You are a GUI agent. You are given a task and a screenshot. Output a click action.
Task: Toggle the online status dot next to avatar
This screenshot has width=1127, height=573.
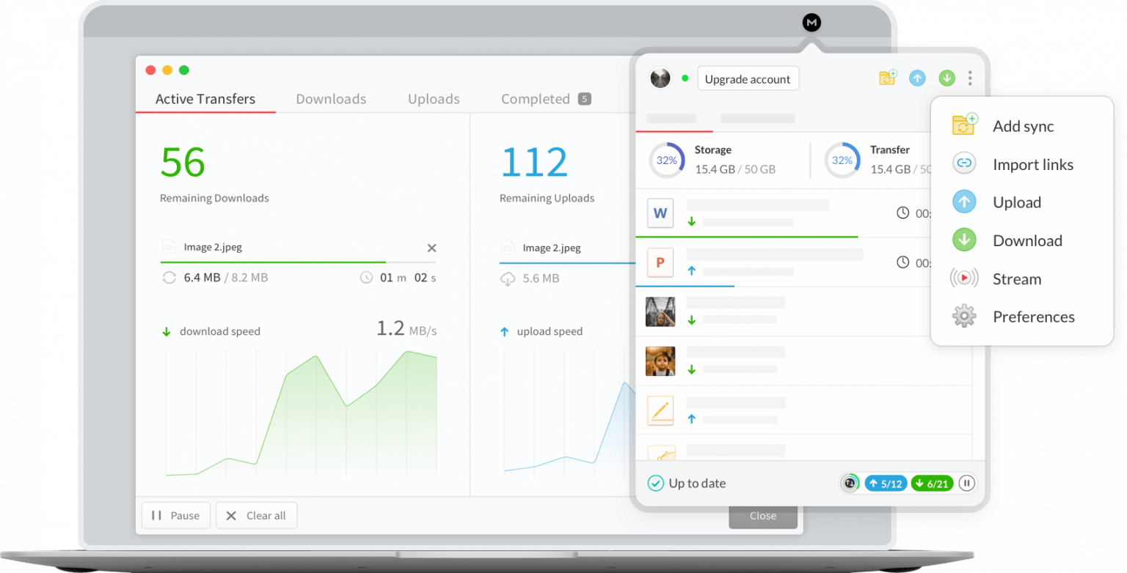pos(683,76)
